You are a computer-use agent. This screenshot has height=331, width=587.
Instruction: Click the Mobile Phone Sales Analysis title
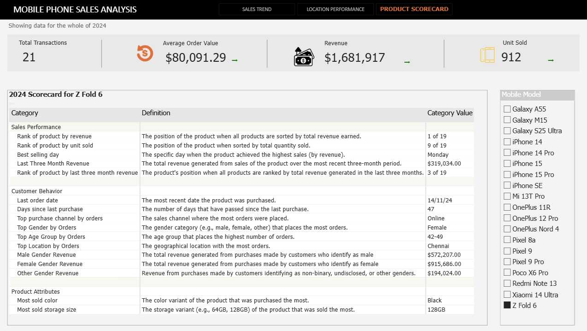[x=75, y=10]
